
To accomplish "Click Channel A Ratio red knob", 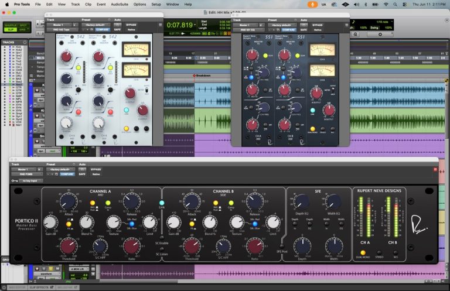I will [131, 247].
